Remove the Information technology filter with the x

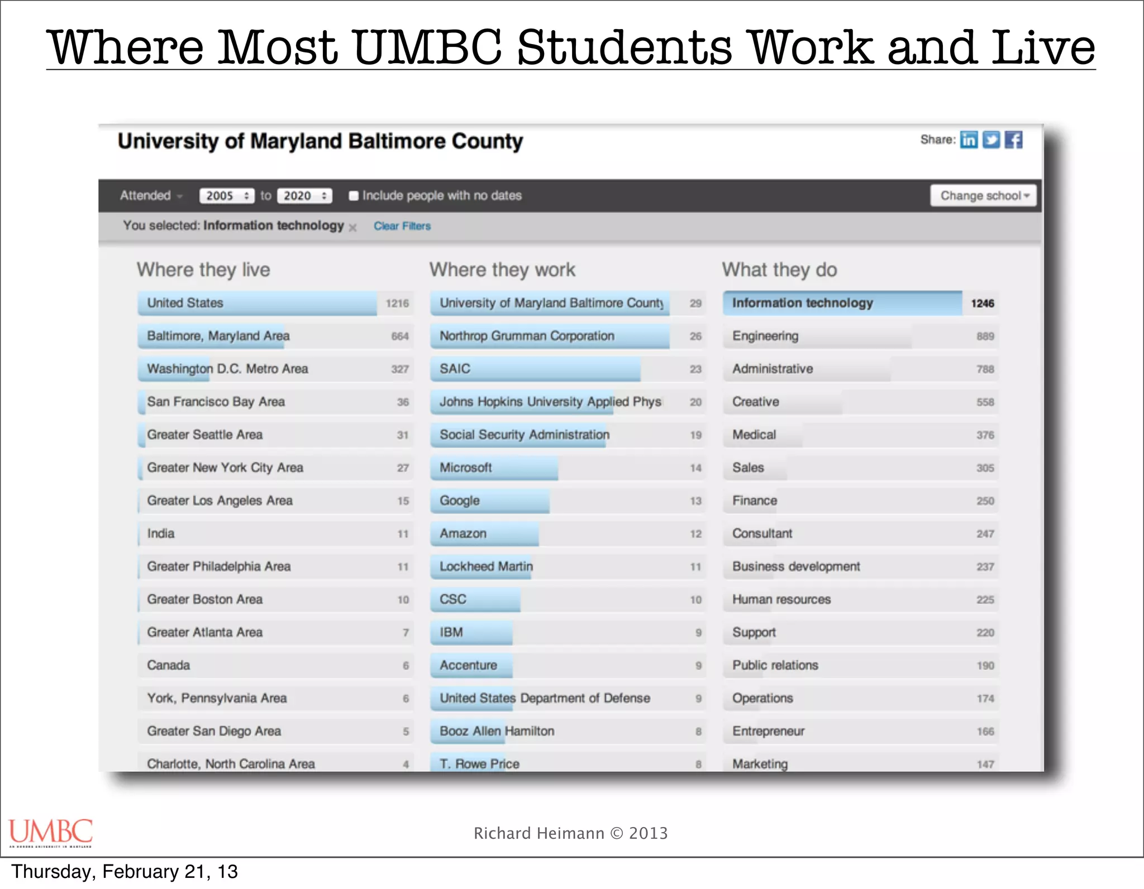click(352, 227)
